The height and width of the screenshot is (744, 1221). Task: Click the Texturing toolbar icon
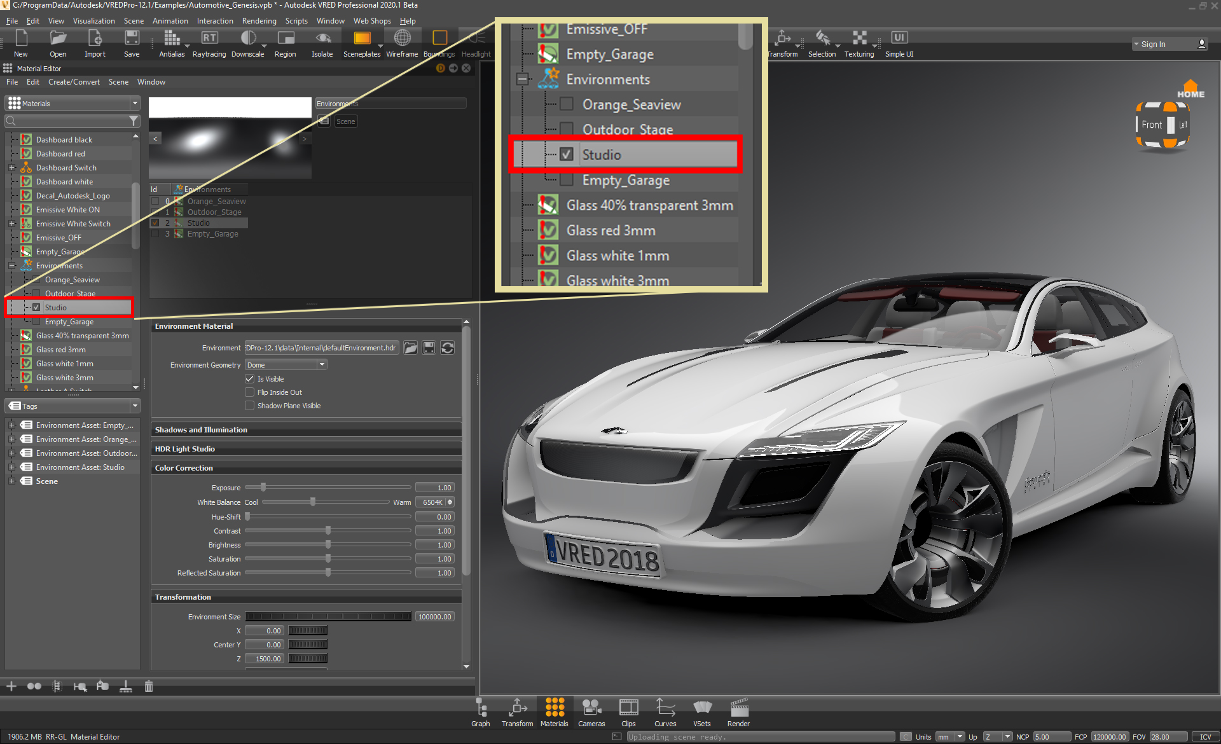859,43
